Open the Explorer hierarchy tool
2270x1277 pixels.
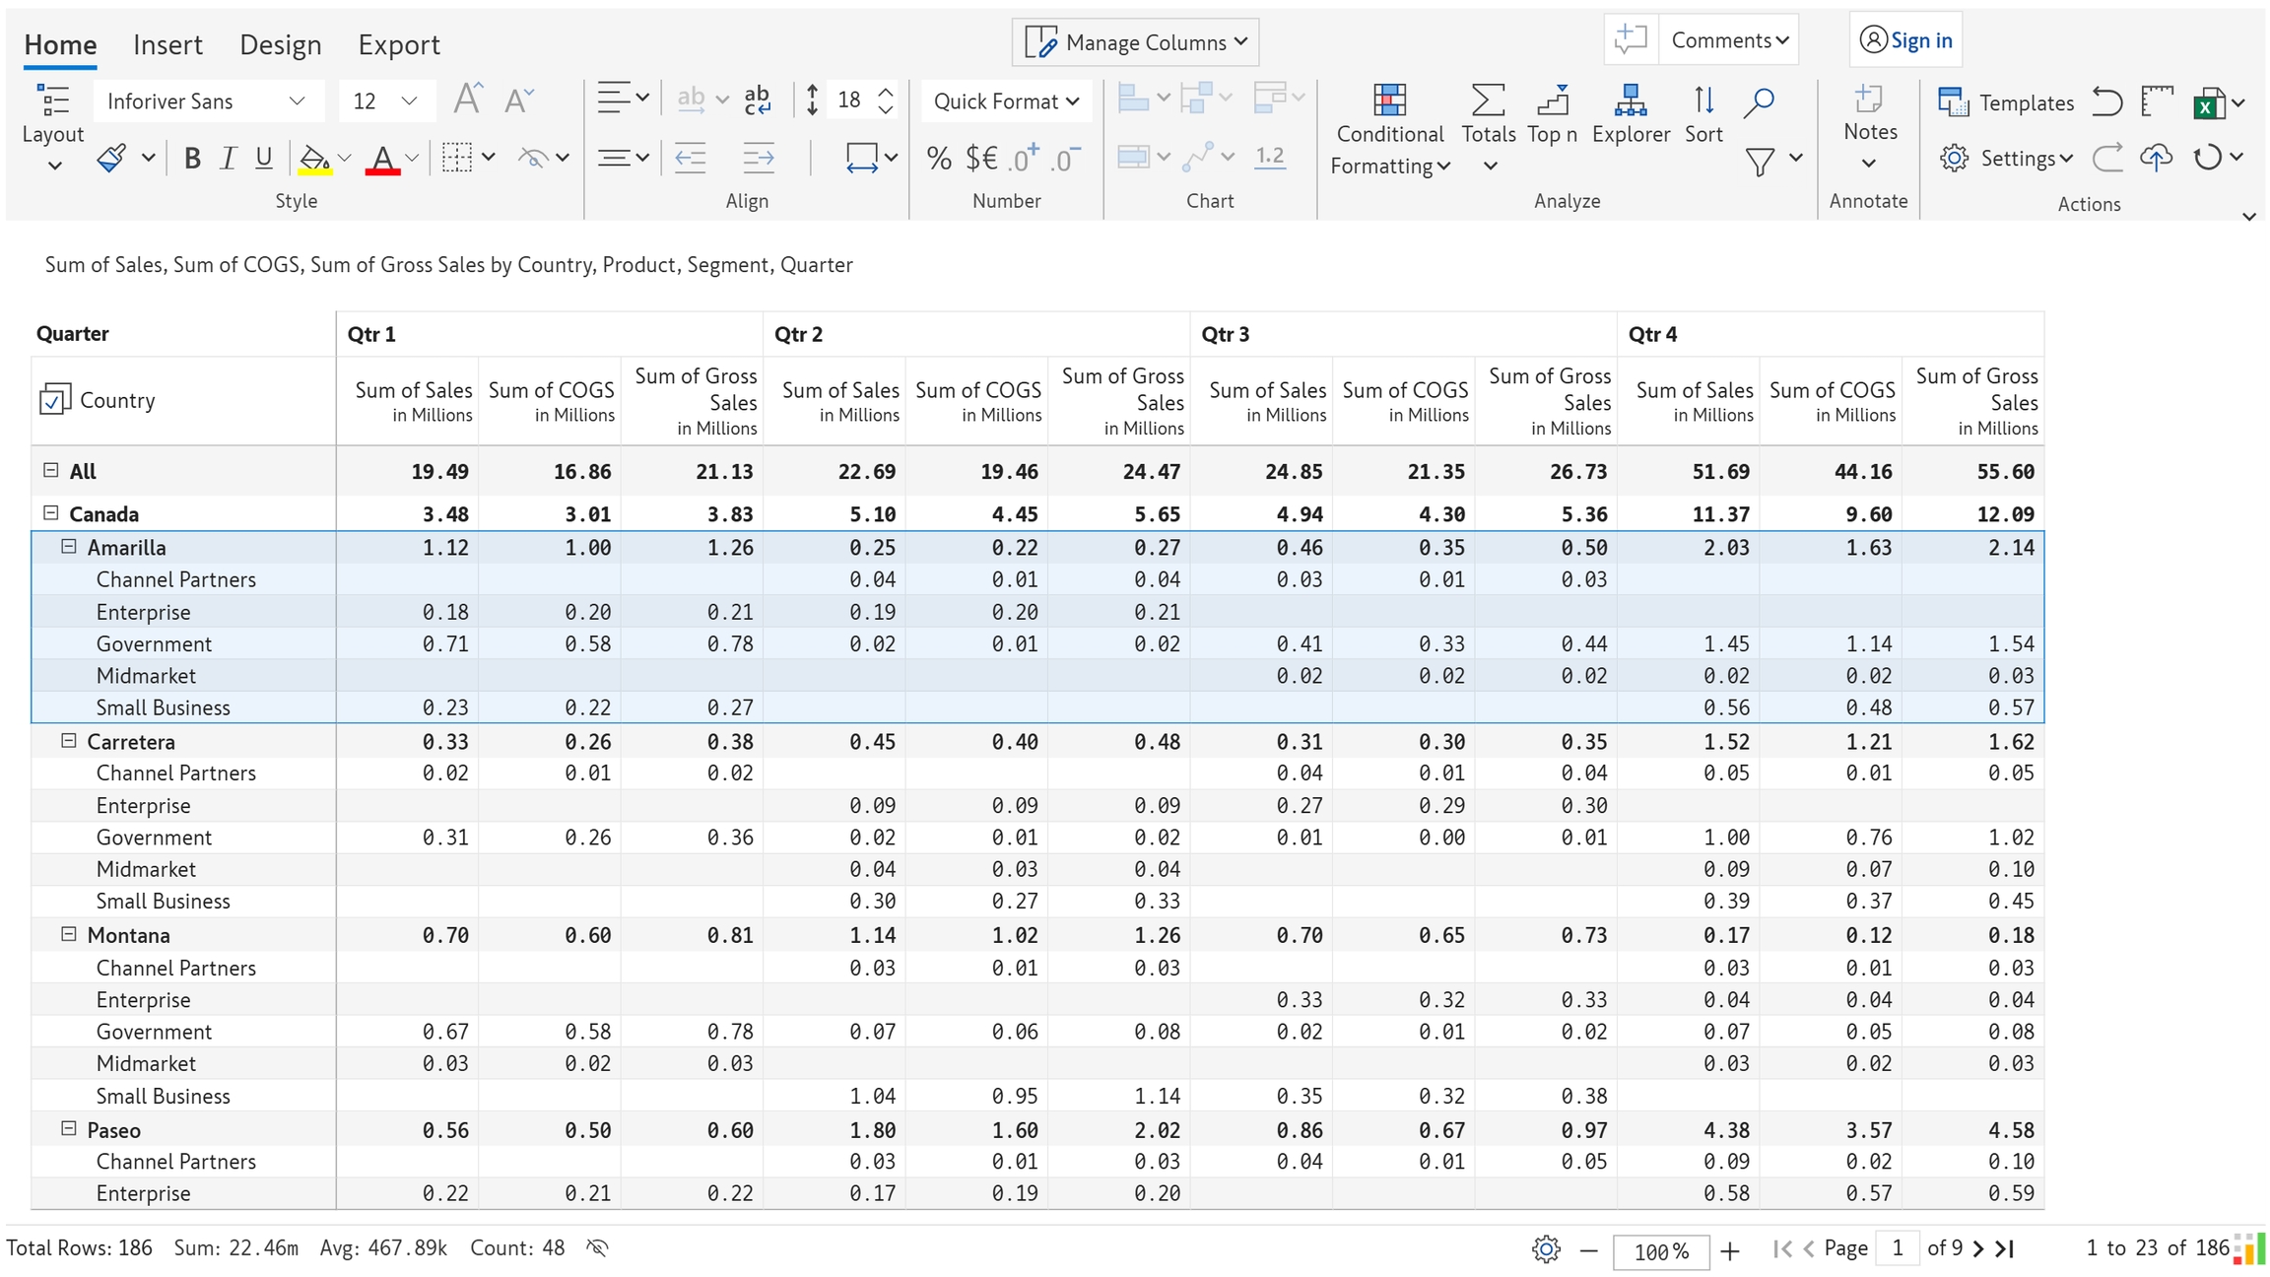point(1631,101)
